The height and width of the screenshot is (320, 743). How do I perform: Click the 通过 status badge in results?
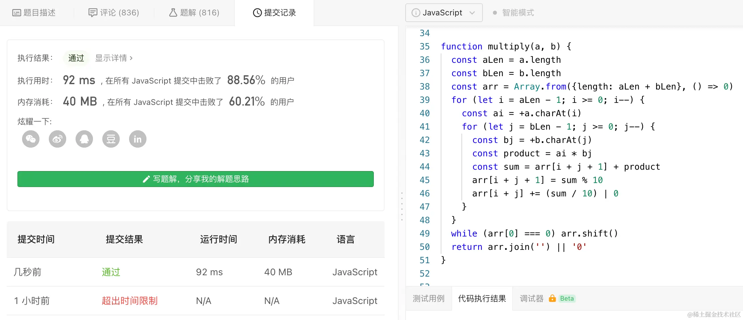coord(76,58)
